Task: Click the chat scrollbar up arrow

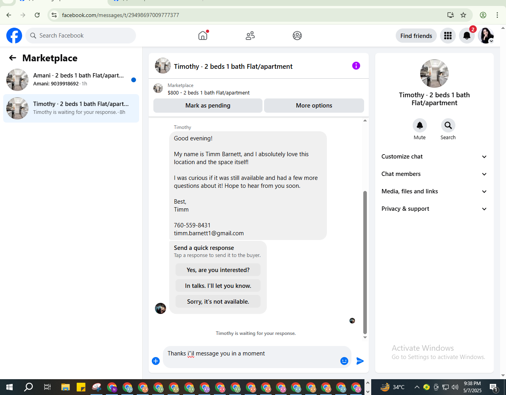Action: tap(365, 120)
